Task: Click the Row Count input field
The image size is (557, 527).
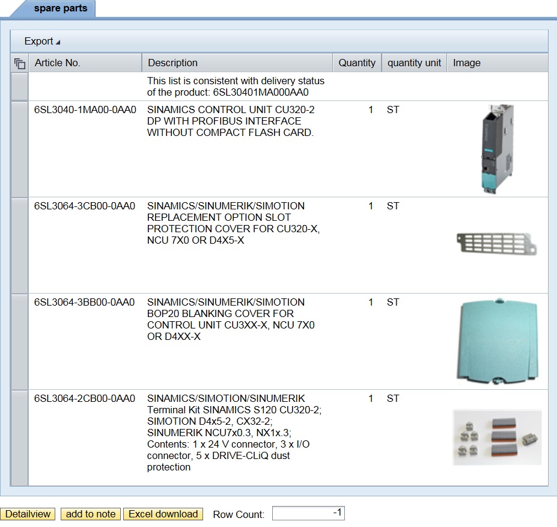Action: click(308, 513)
